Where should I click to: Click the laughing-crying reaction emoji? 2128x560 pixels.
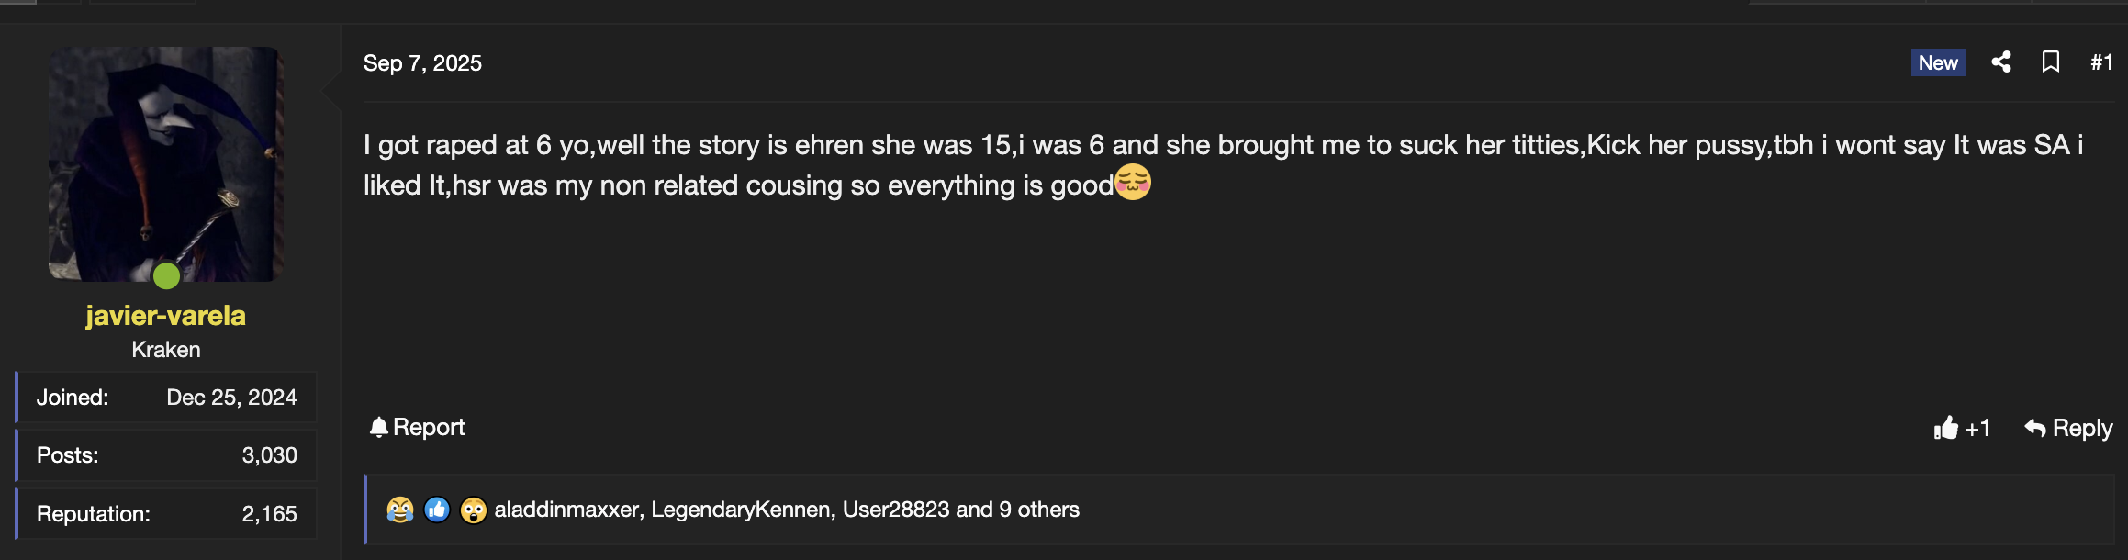click(x=400, y=510)
